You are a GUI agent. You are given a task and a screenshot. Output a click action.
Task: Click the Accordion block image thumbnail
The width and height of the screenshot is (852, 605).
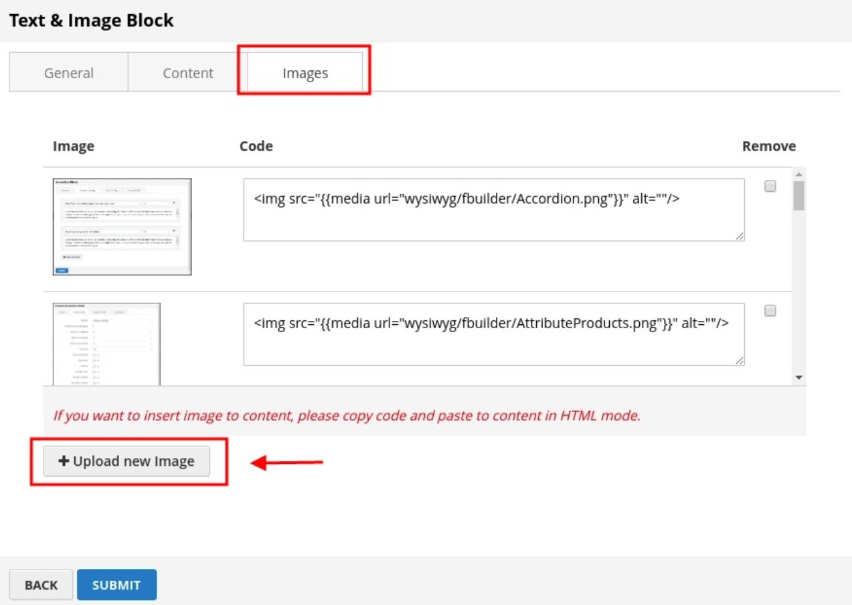tap(122, 227)
